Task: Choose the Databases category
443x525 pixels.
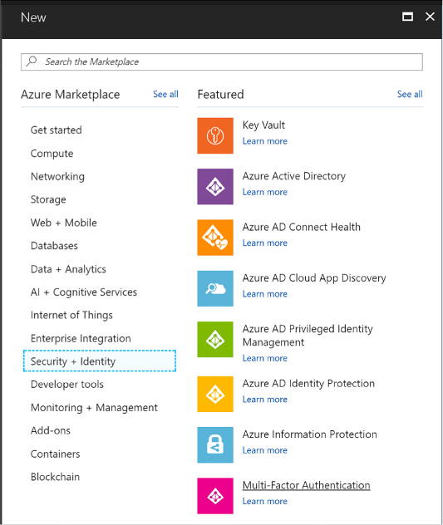Action: (x=54, y=246)
